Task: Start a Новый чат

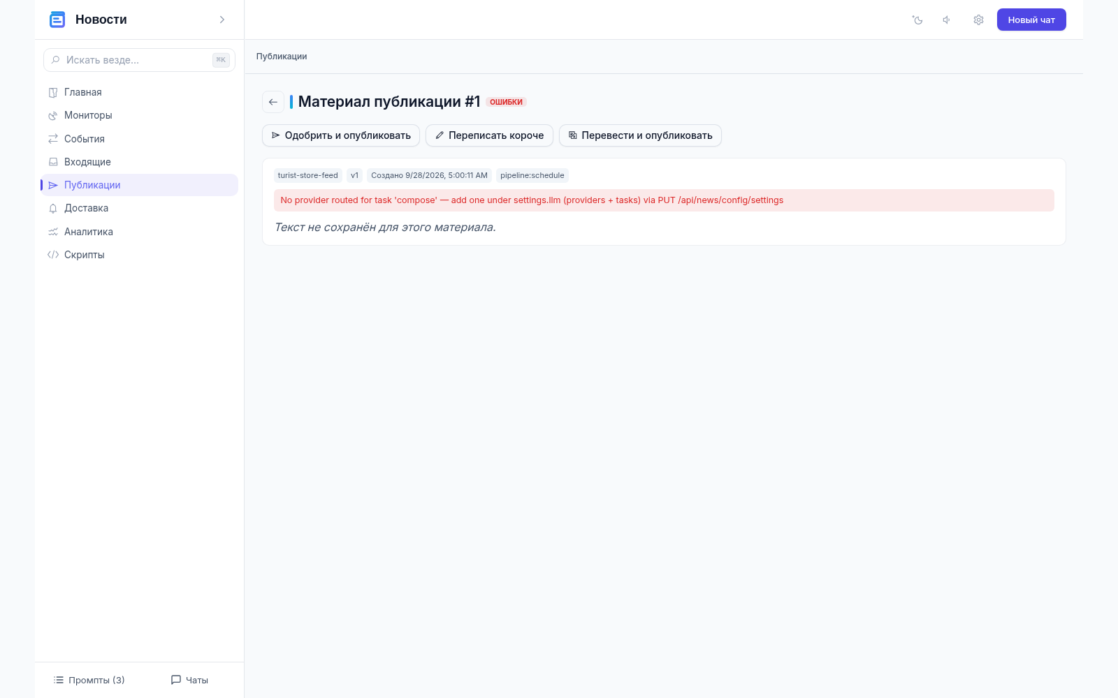Action: [x=1031, y=20]
